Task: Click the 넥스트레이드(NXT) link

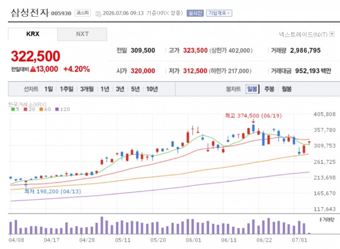Action: [303, 34]
